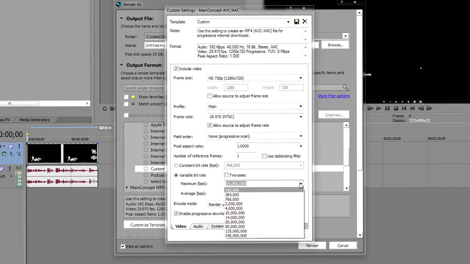Click the template list scrollbar down arrow
The image size is (470, 264).
pos(346,188)
